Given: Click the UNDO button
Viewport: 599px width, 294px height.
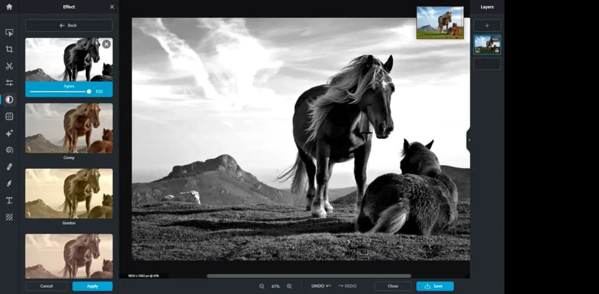Looking at the screenshot, I should tap(321, 286).
